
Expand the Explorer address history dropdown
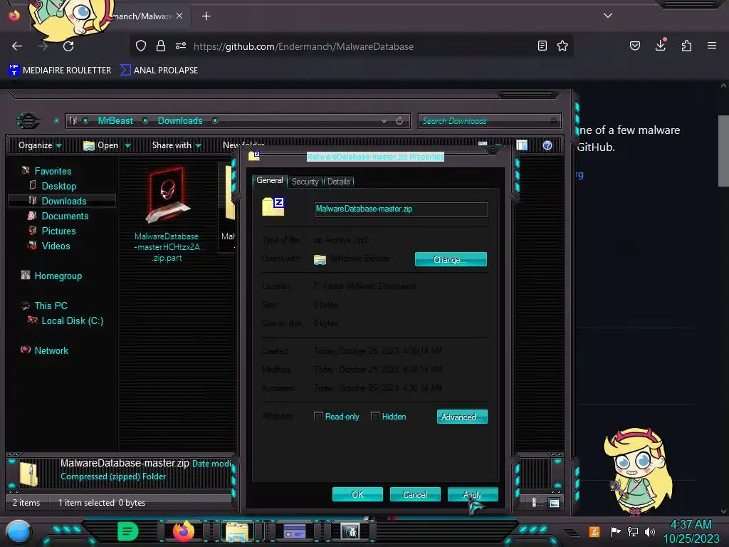pos(384,121)
